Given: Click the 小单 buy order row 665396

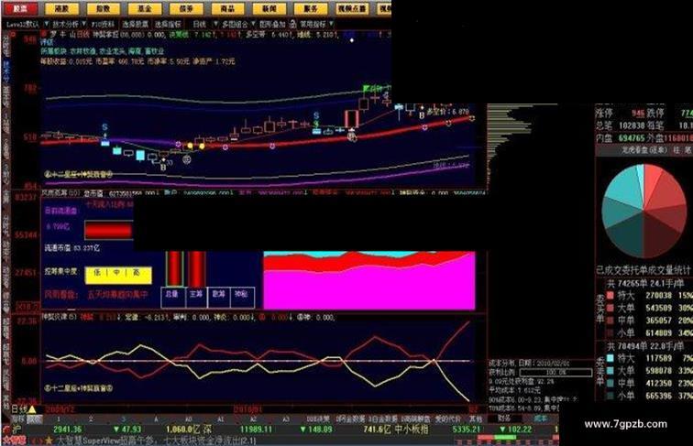Looking at the screenshot, I should (649, 396).
